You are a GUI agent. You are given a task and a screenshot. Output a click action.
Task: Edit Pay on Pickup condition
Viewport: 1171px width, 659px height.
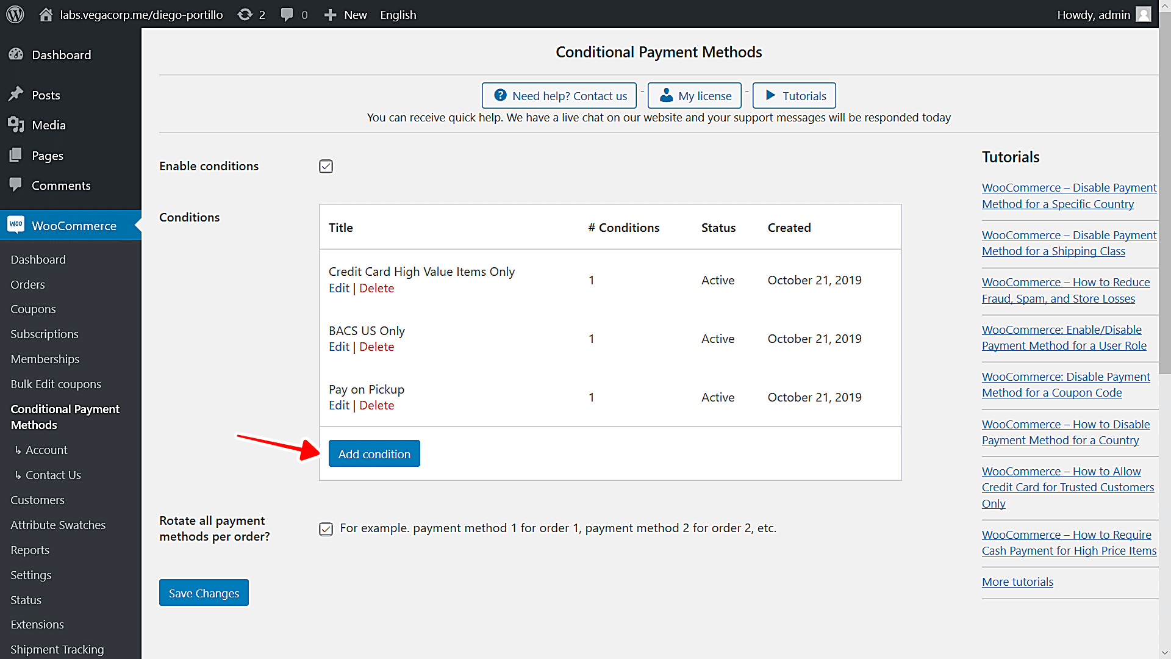tap(338, 405)
